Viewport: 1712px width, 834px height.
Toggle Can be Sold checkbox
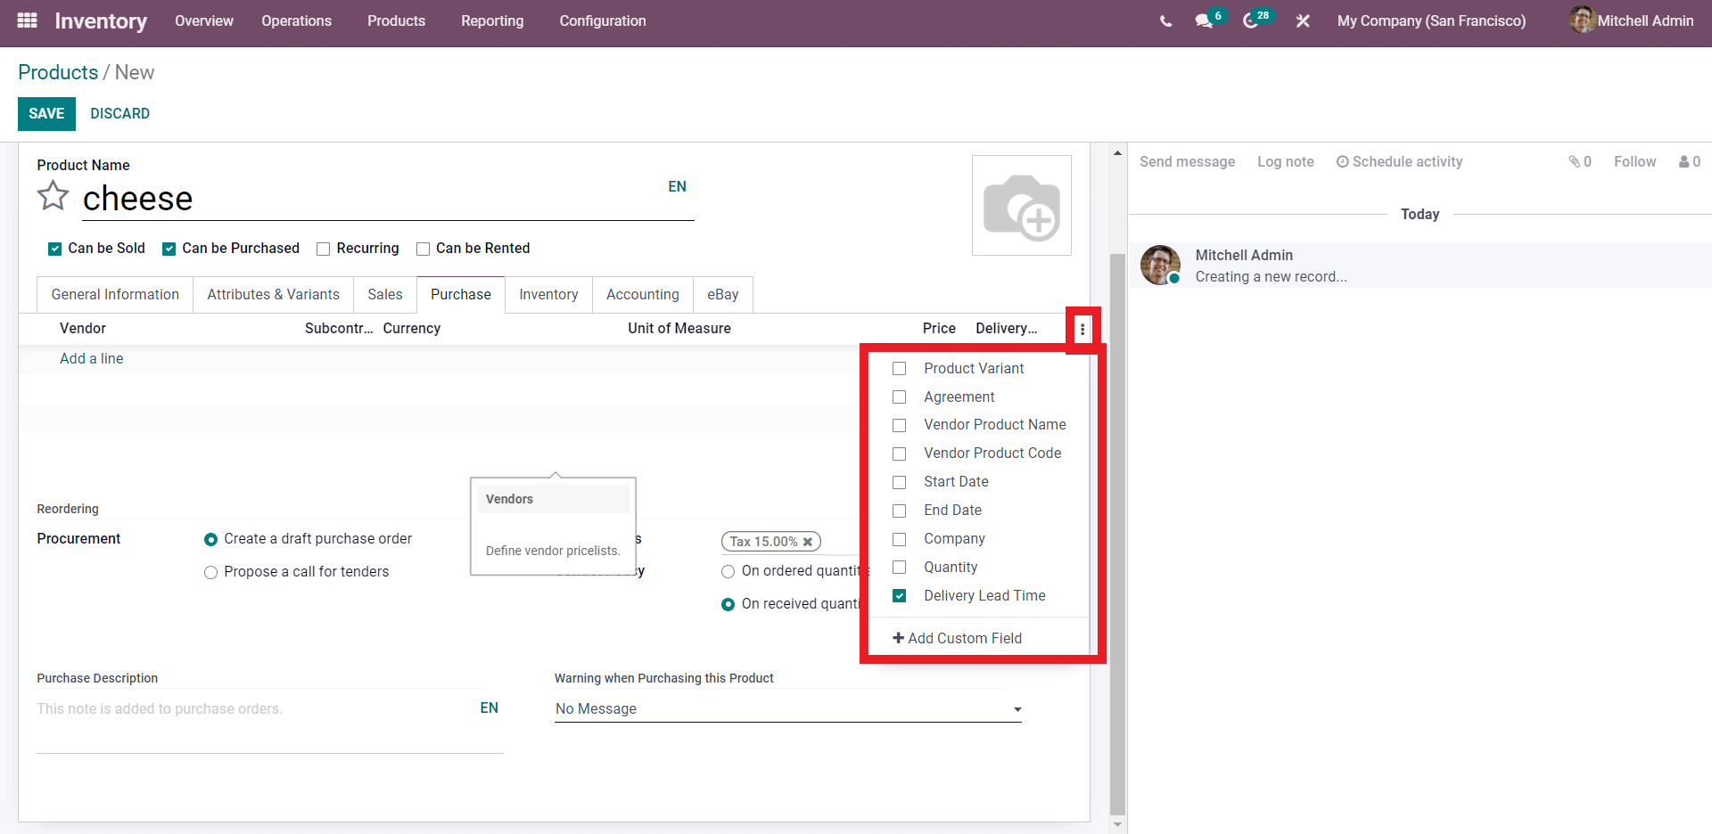(x=54, y=249)
